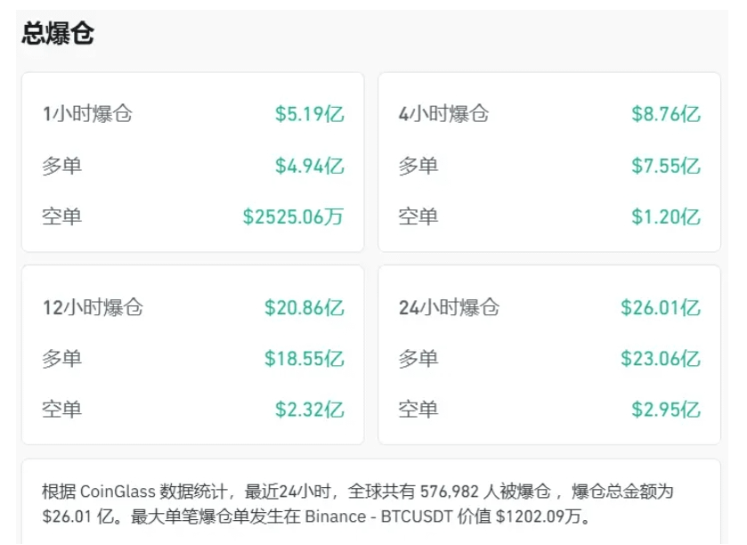This screenshot has height=545, width=747.
Task: Click the 1-hour short value $2525.06万
Action: click(293, 216)
